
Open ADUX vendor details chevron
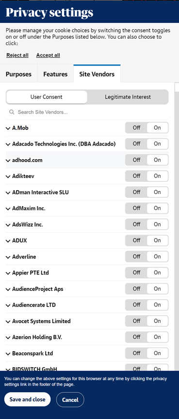point(8,241)
